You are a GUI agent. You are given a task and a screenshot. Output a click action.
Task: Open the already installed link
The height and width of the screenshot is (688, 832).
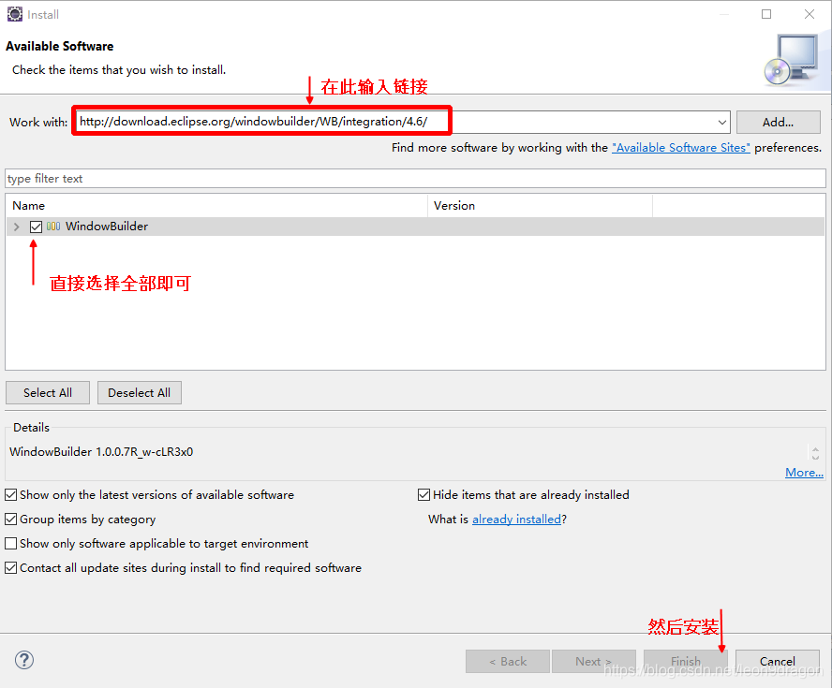click(516, 519)
